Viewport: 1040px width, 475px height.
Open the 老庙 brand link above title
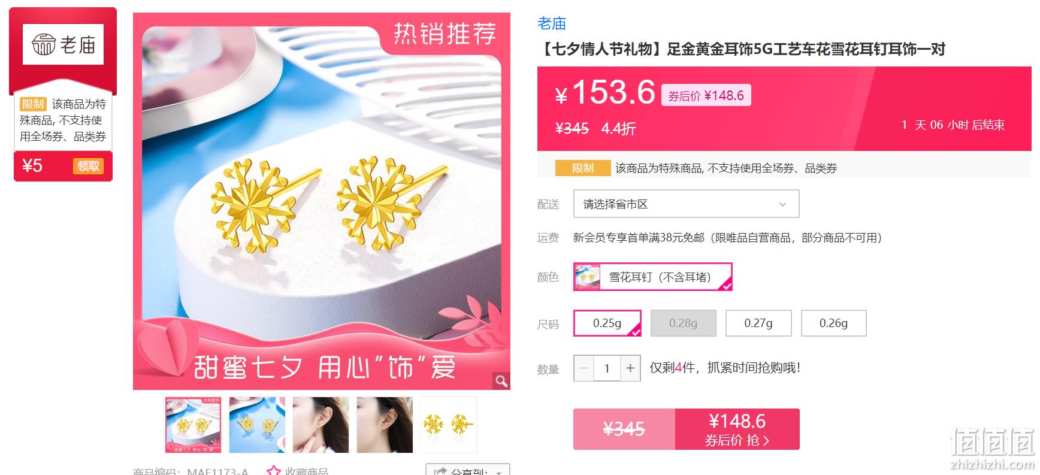pos(552,23)
